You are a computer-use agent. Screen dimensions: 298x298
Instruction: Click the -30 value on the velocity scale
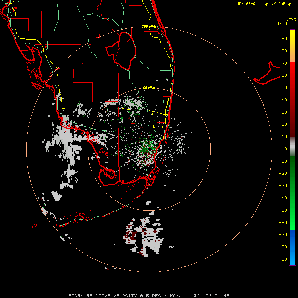click(283, 186)
